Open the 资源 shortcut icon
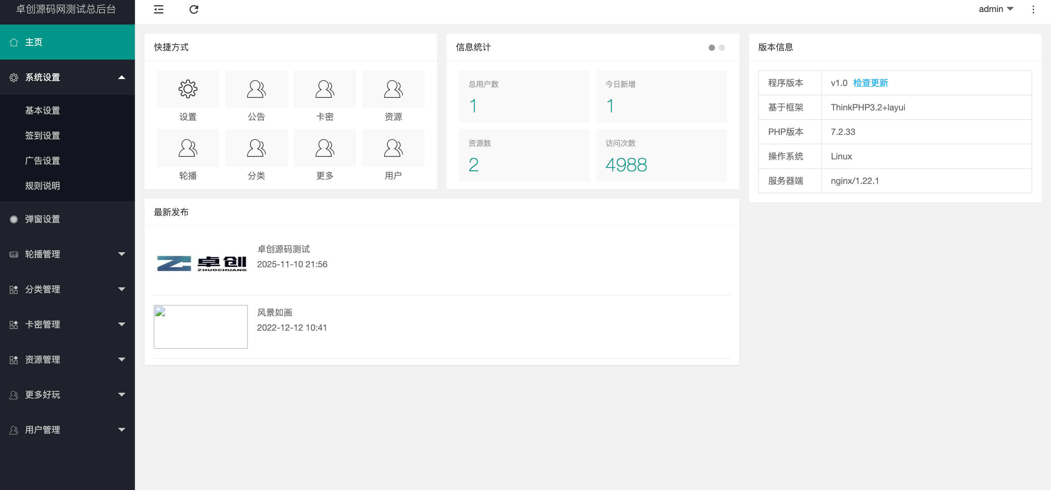Screen dimensions: 1051x490 click(x=393, y=89)
